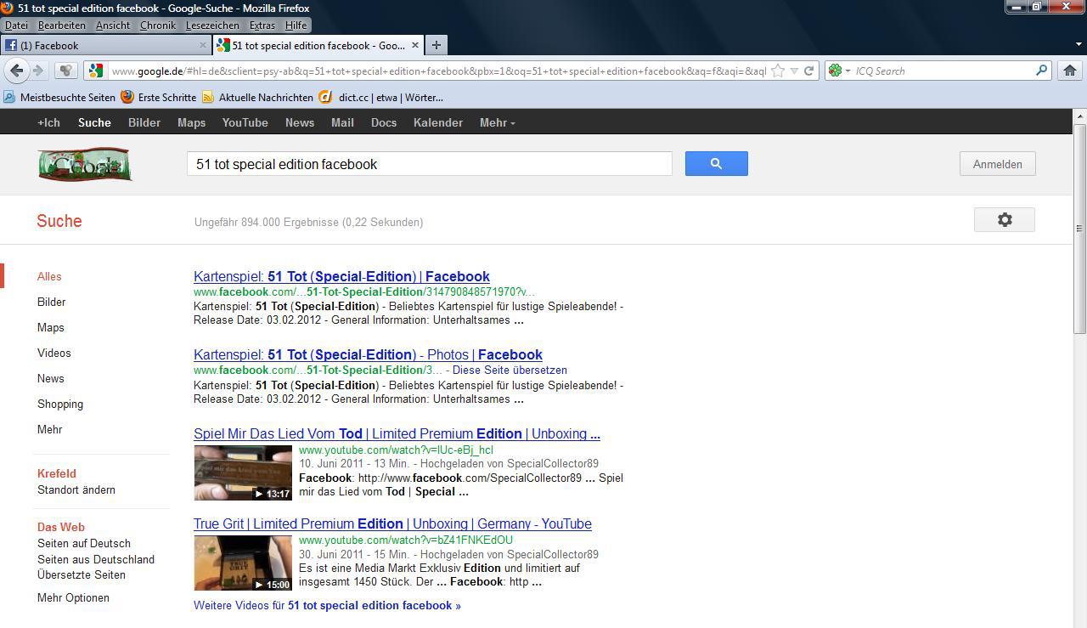Image resolution: width=1087 pixels, height=628 pixels.
Task: Switch to the (1) Facebook tab
Action: (x=105, y=45)
